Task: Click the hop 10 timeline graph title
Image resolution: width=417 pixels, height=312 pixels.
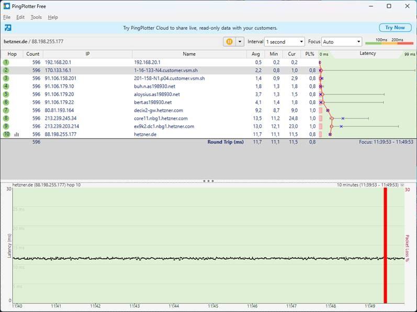Action: [47, 185]
